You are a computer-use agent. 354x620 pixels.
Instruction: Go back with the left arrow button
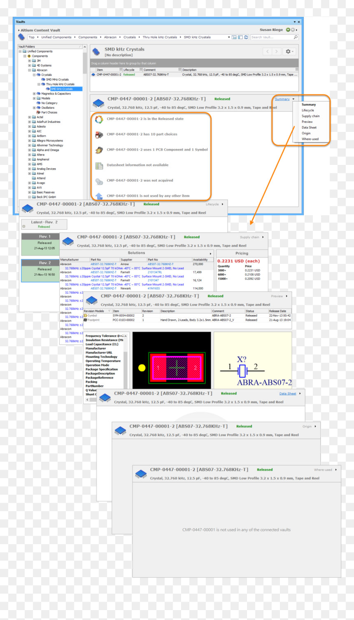pyautogui.click(x=268, y=52)
